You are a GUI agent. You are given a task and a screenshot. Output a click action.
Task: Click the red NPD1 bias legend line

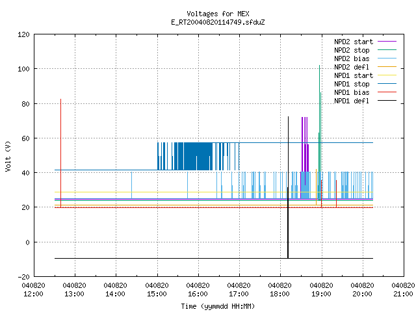pyautogui.click(x=387, y=92)
